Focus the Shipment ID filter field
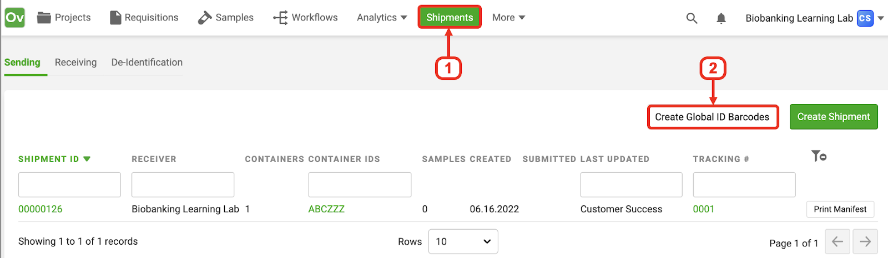Screen dimensions: 888x258 [69, 184]
